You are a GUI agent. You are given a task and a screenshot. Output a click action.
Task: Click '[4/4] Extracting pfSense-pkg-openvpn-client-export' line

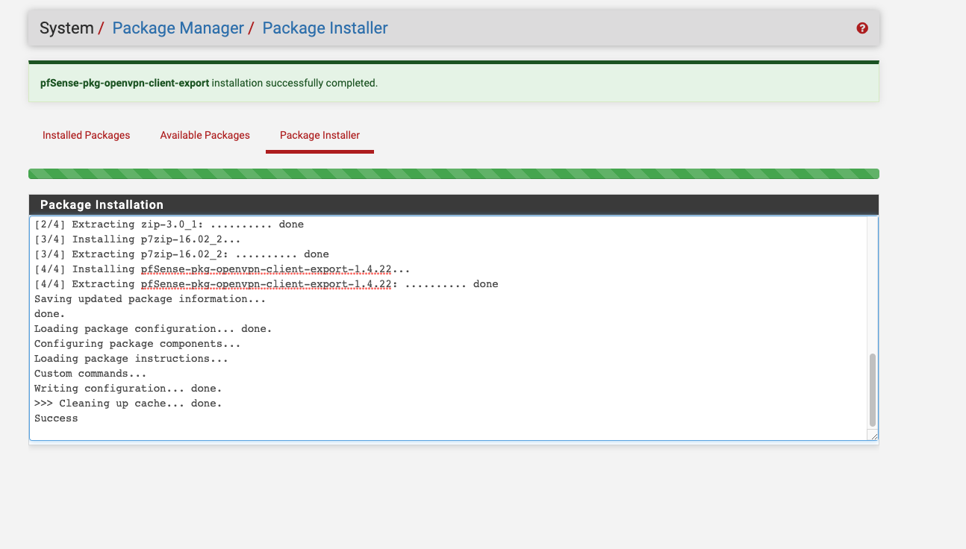click(x=266, y=284)
